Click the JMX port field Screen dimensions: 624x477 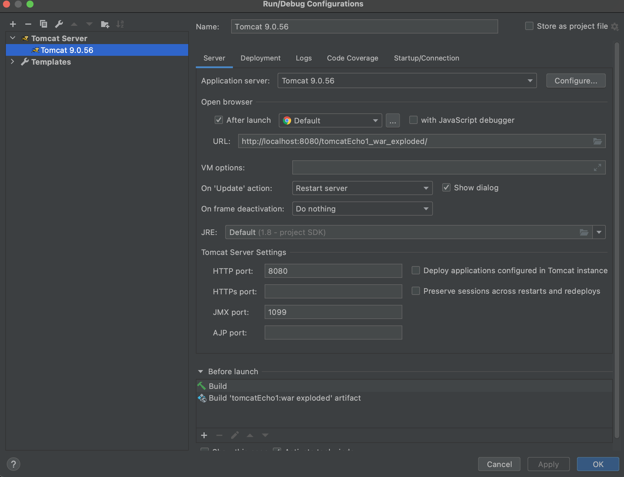333,312
